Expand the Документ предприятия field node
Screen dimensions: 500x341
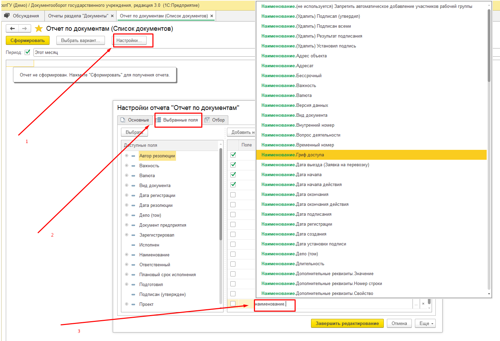coord(126,225)
